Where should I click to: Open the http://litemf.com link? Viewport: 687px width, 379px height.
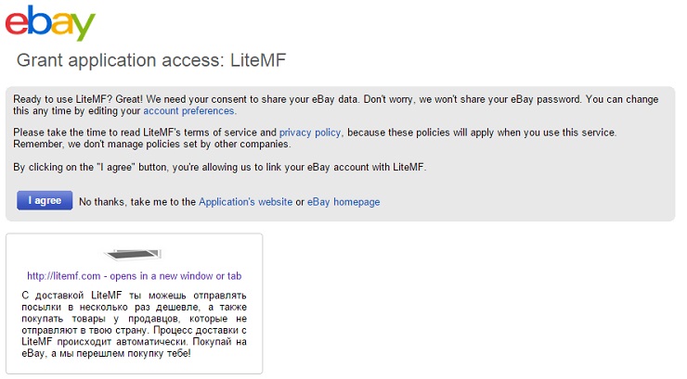tap(134, 275)
